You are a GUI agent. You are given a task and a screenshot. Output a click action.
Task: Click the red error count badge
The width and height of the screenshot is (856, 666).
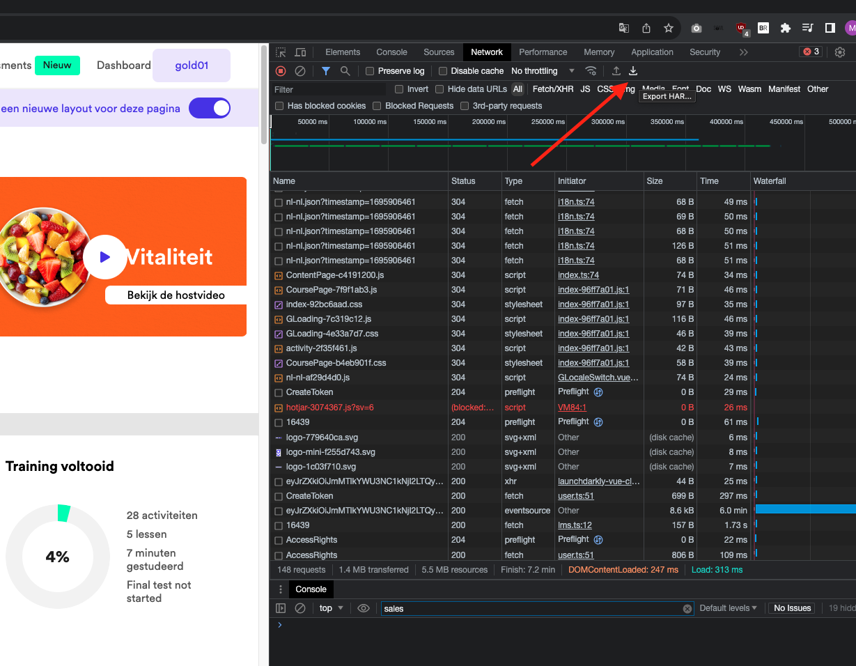click(811, 52)
